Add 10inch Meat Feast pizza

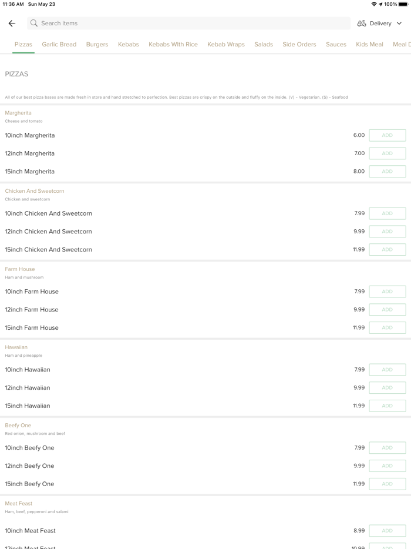point(387,531)
